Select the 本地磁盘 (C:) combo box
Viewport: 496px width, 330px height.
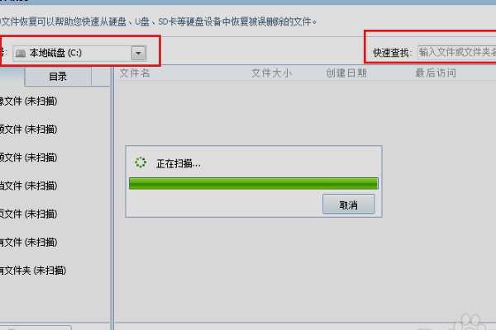point(79,53)
